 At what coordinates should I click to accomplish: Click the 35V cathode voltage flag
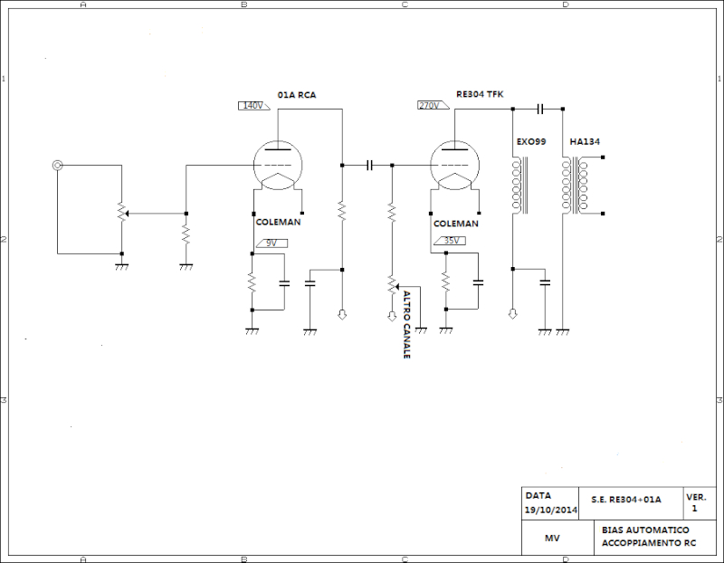click(x=450, y=241)
